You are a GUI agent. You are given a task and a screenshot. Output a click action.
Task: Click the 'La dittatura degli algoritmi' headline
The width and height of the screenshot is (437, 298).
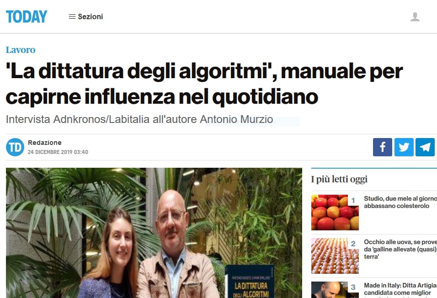point(204,84)
